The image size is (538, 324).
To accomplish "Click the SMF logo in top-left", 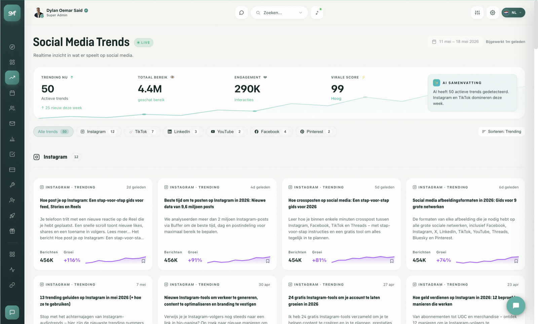I will coord(12,13).
